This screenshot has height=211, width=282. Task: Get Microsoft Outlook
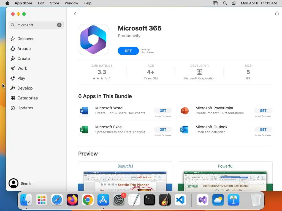coord(263,130)
